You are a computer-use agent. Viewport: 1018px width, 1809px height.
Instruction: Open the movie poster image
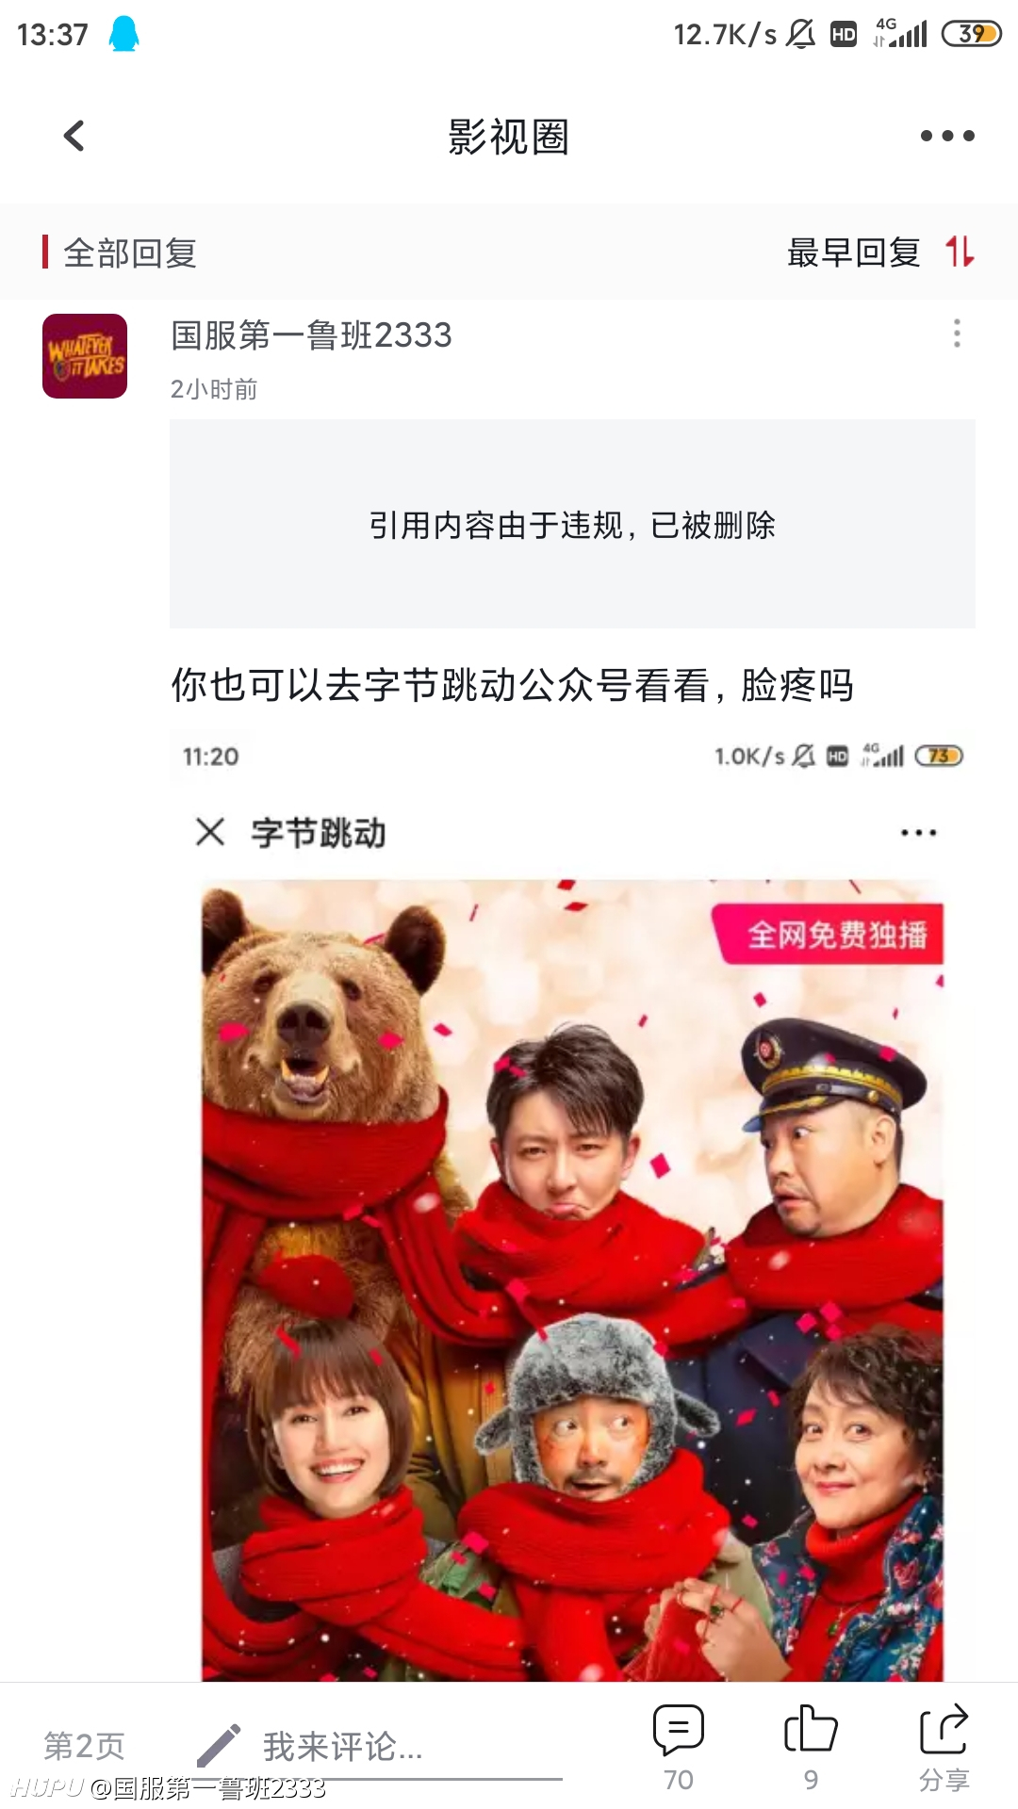click(572, 1280)
